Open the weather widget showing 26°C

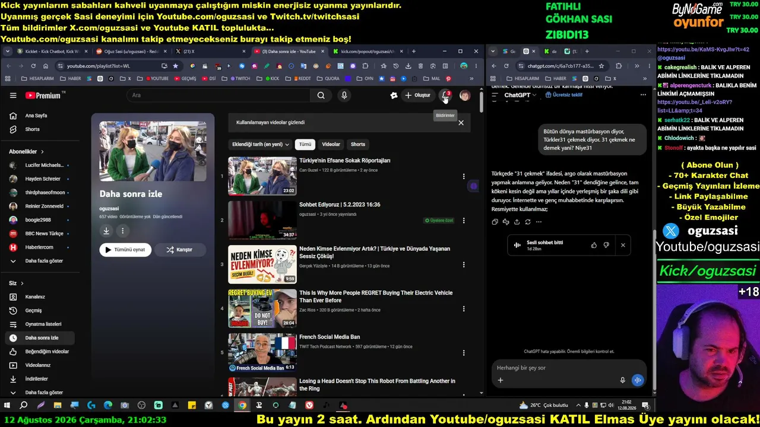point(544,406)
